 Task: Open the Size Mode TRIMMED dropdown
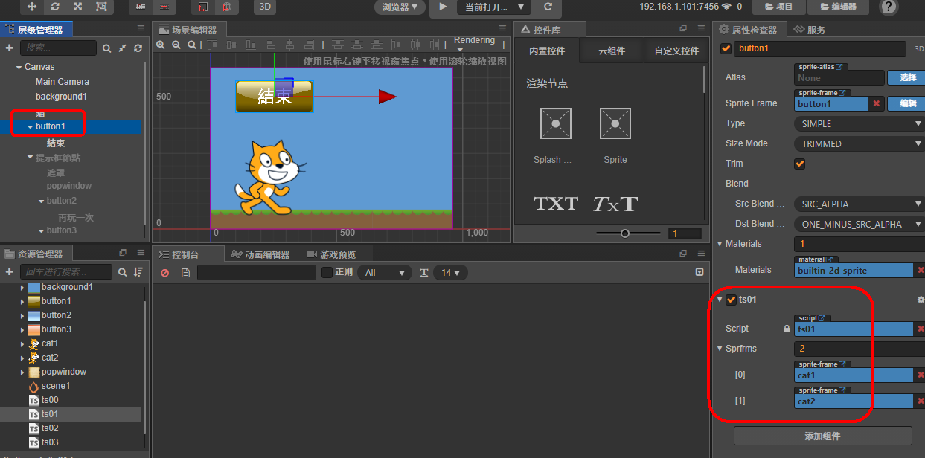(x=860, y=143)
